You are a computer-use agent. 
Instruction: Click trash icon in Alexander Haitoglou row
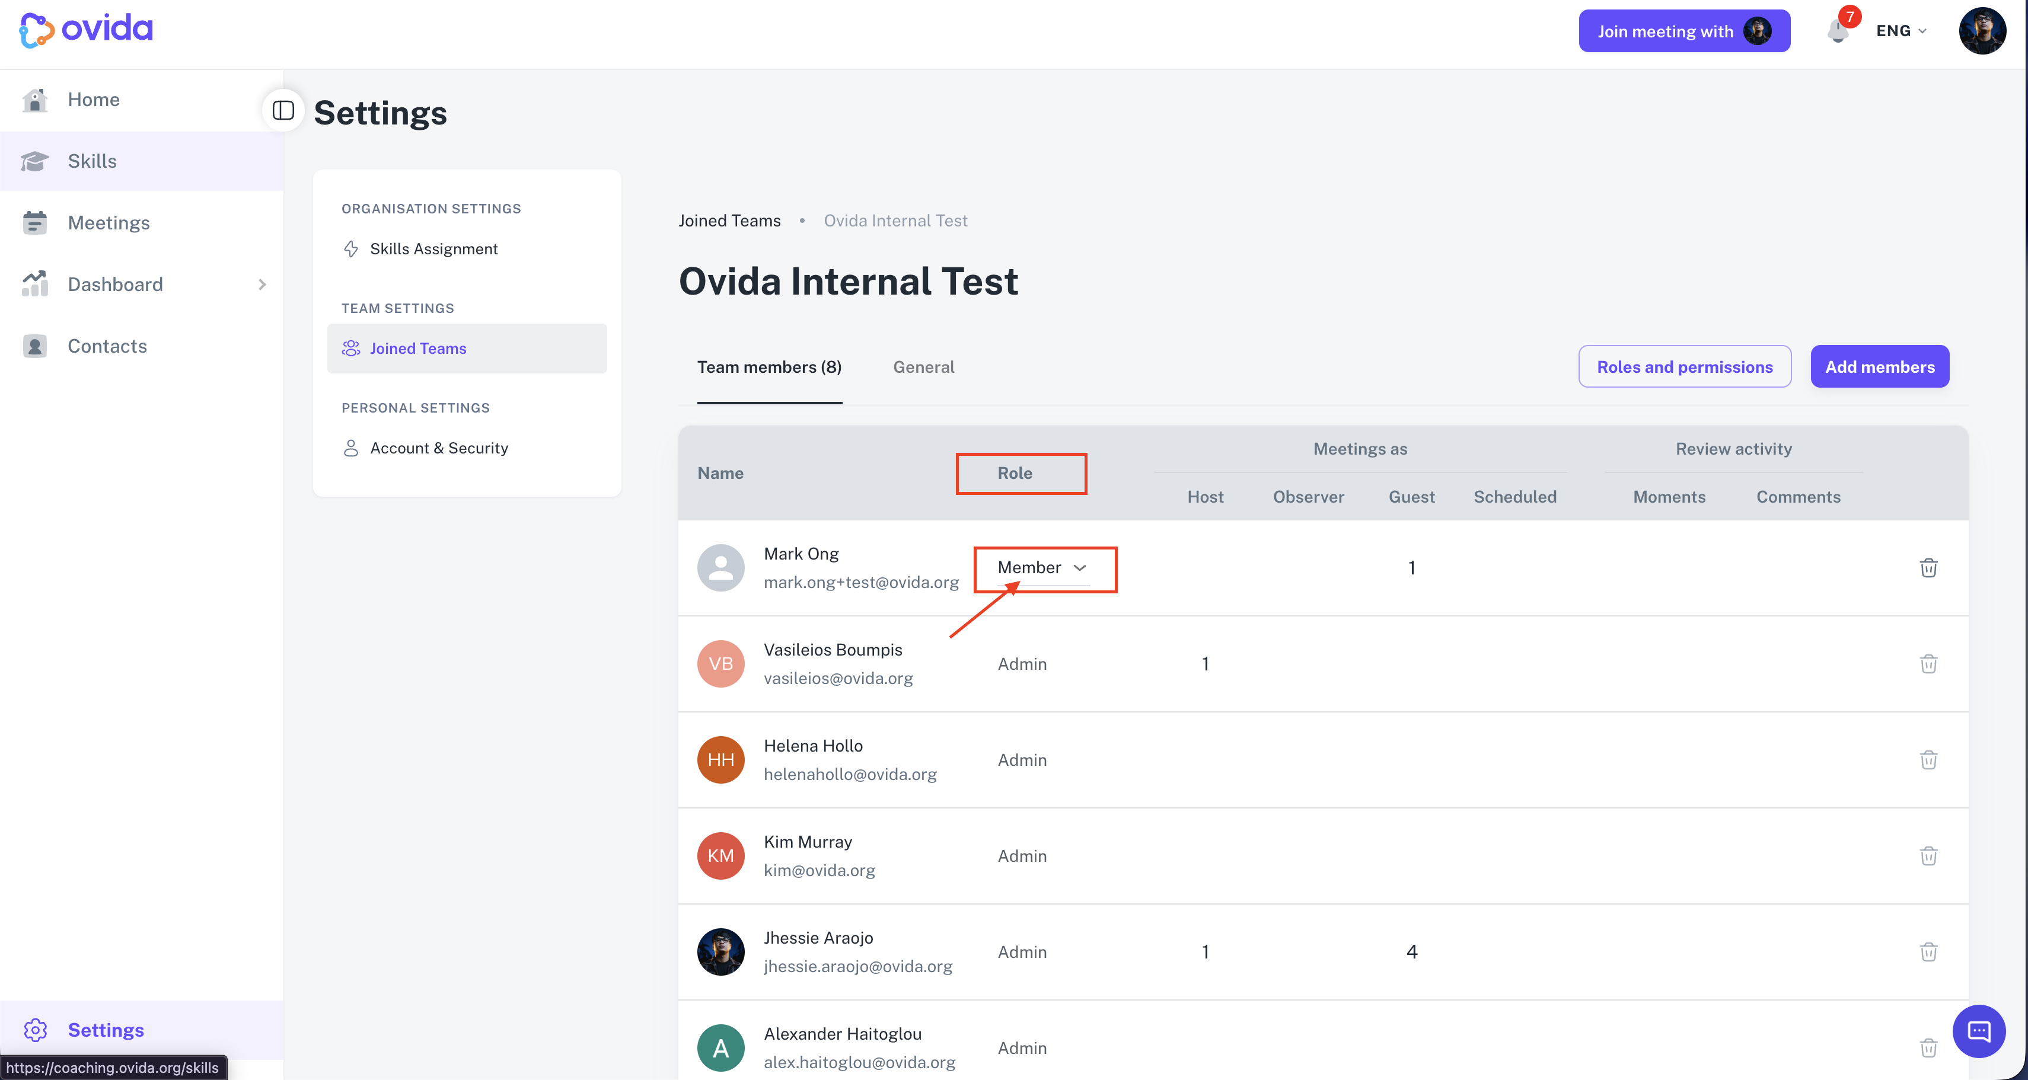pyautogui.click(x=1928, y=1048)
